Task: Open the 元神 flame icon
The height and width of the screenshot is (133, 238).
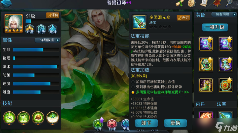Action: [x=53, y=29]
